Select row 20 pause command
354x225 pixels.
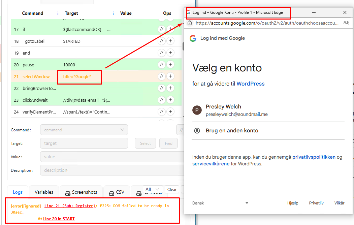point(28,65)
